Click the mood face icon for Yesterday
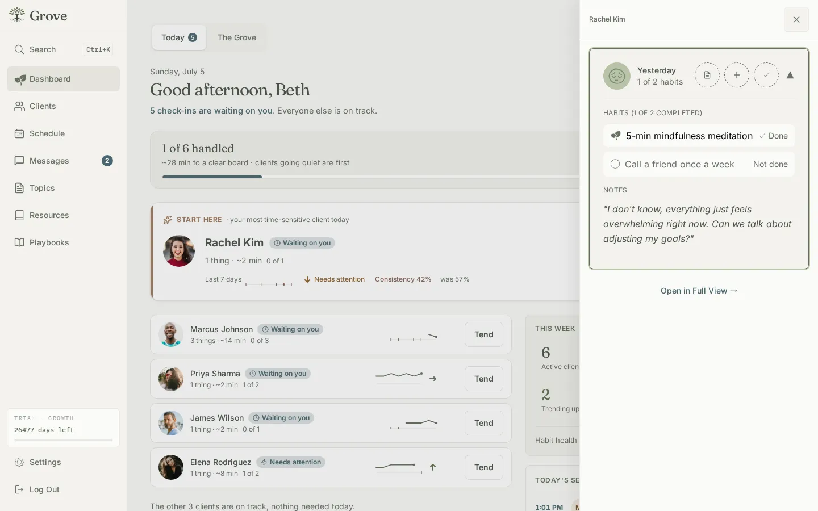Screen dimensions: 818x511 [617, 76]
